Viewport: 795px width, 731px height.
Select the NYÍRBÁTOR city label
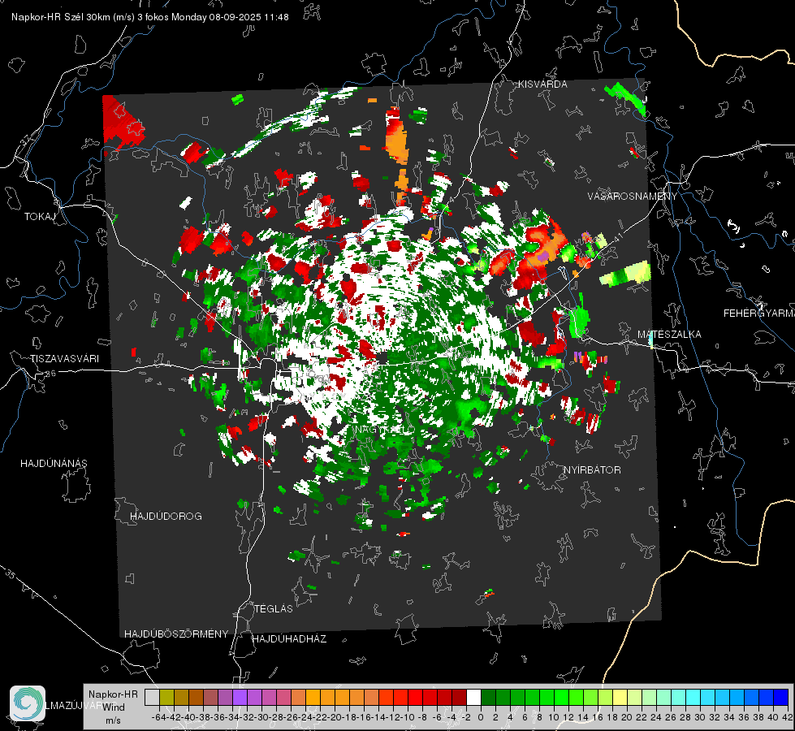tap(592, 470)
